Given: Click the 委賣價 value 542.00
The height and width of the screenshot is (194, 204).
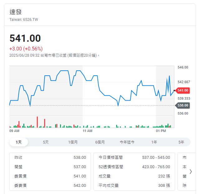Looking at the screenshot, I should [80, 186].
